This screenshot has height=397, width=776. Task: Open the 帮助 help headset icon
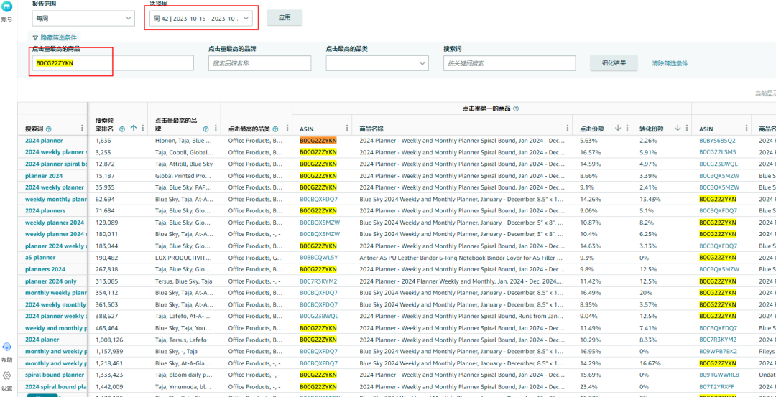7,347
